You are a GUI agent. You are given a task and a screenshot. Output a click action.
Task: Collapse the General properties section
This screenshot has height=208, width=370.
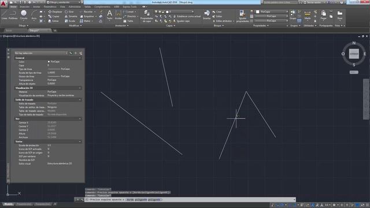[x=80, y=58]
